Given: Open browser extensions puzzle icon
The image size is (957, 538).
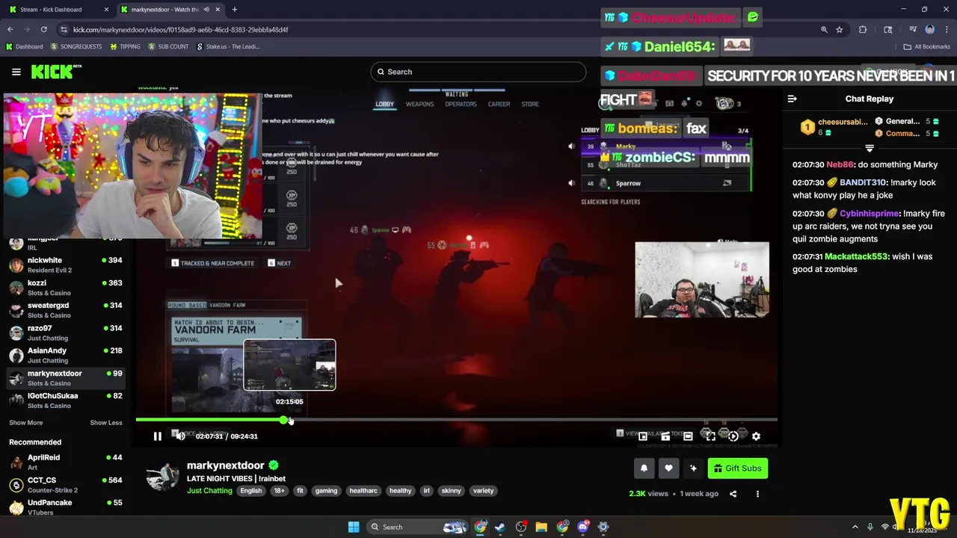Looking at the screenshot, I should pos(863,30).
